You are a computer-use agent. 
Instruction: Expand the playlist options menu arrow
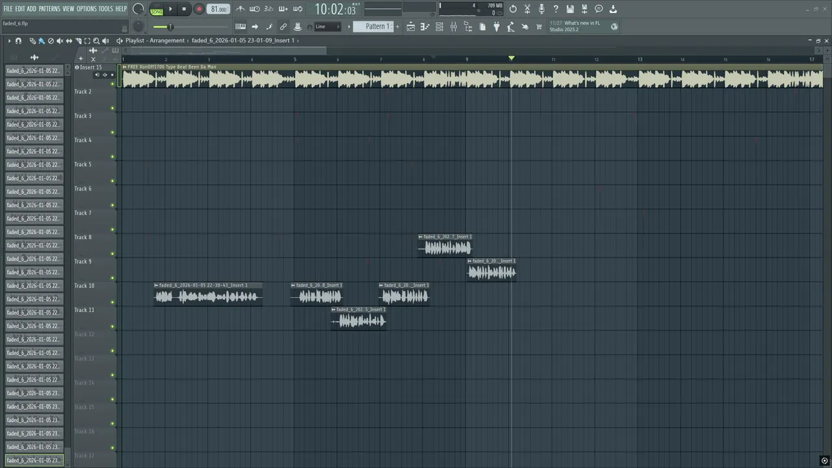(x=9, y=41)
